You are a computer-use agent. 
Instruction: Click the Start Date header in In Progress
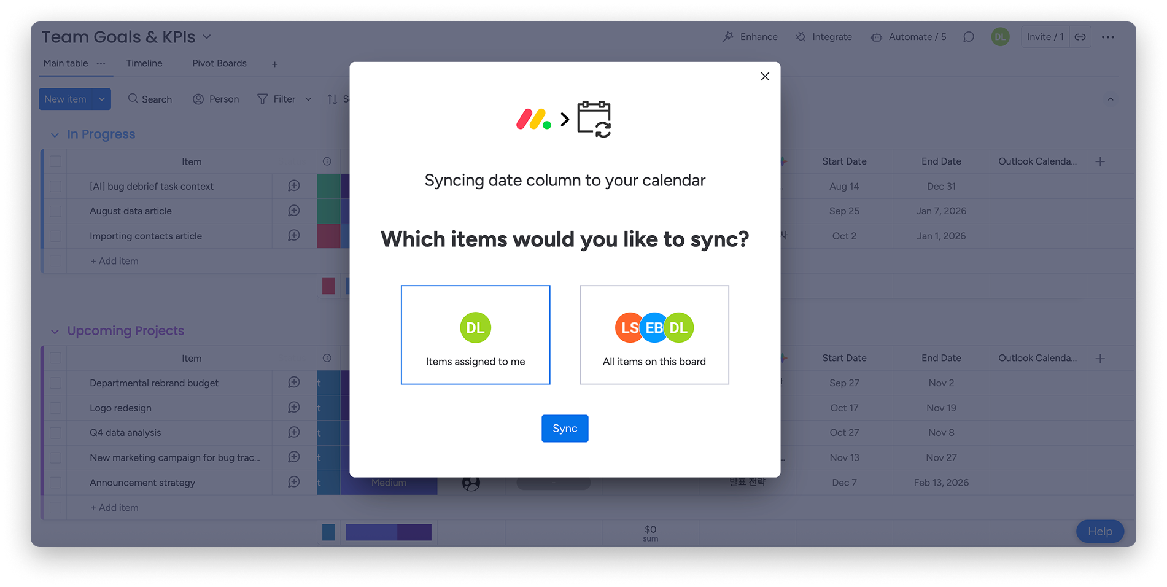point(844,161)
